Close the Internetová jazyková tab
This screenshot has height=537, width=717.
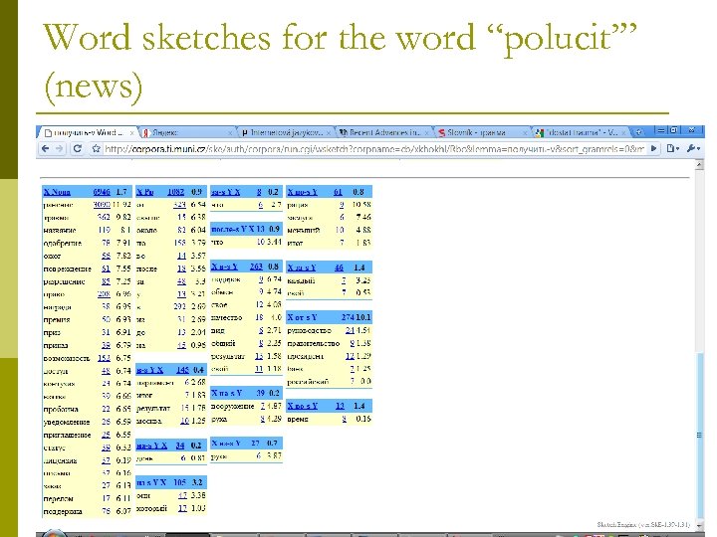[x=329, y=133]
